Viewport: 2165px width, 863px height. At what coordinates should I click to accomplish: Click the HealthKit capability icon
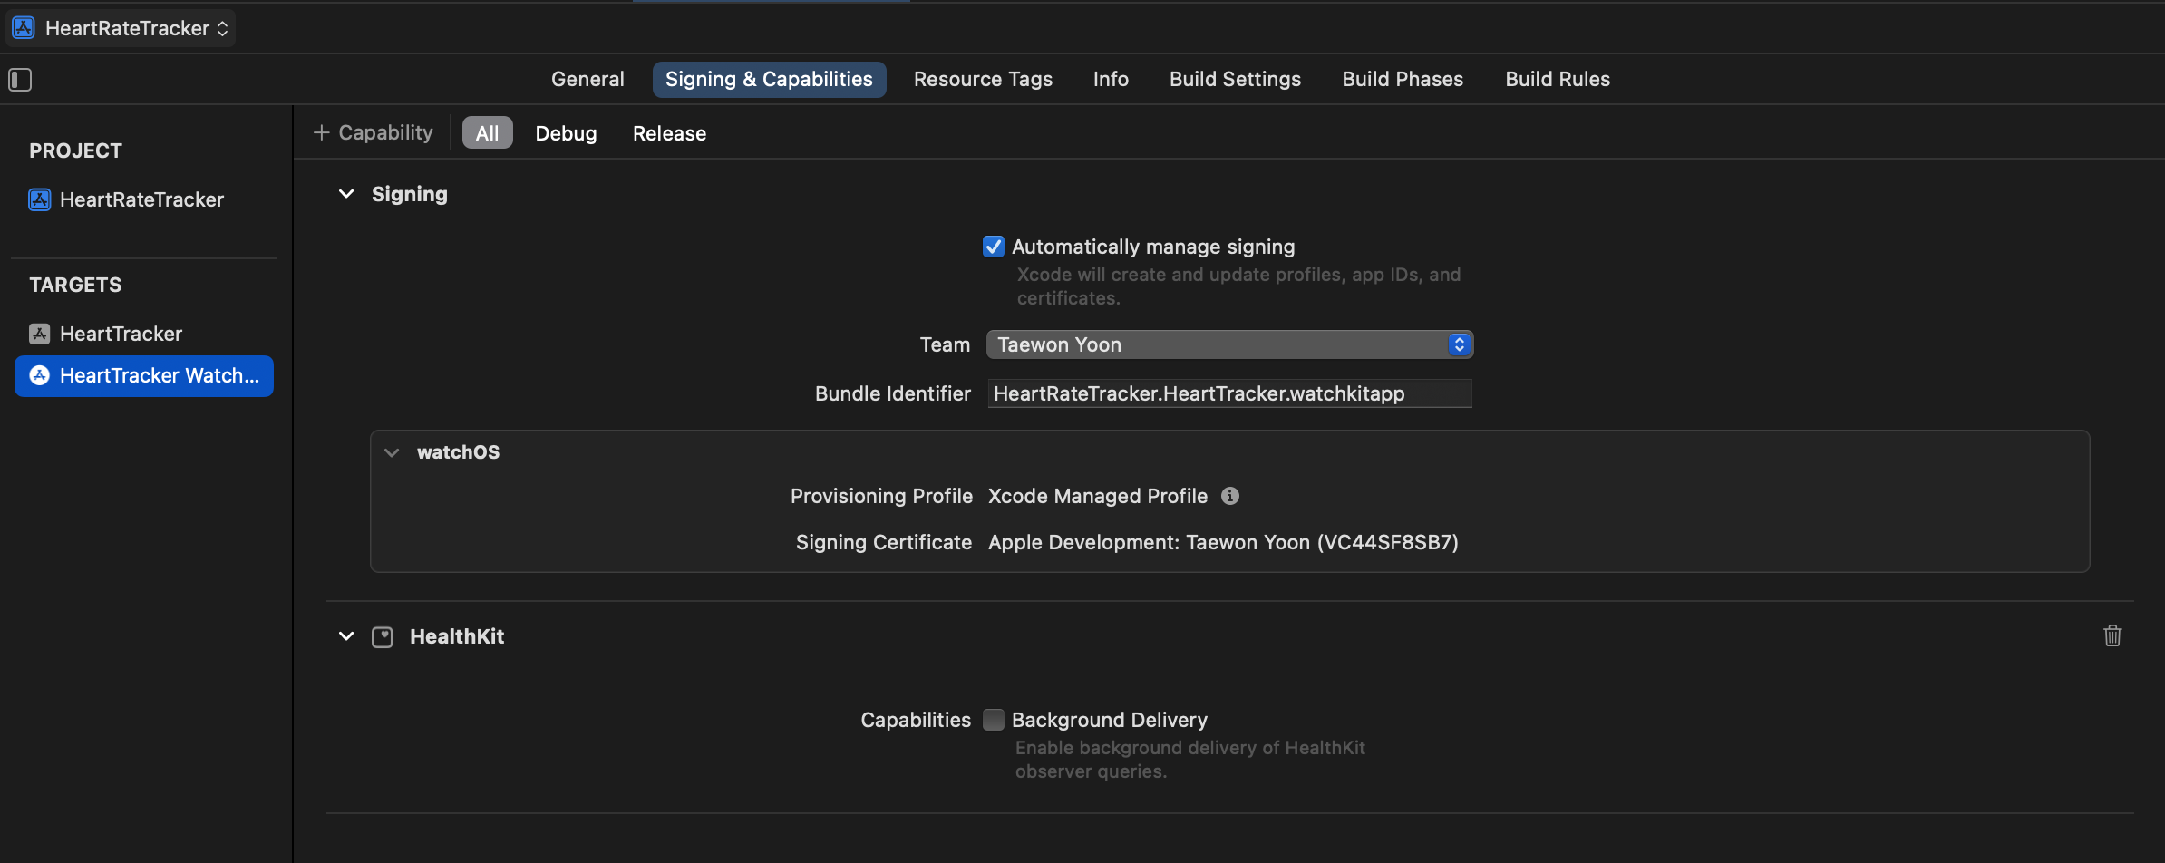click(x=383, y=637)
